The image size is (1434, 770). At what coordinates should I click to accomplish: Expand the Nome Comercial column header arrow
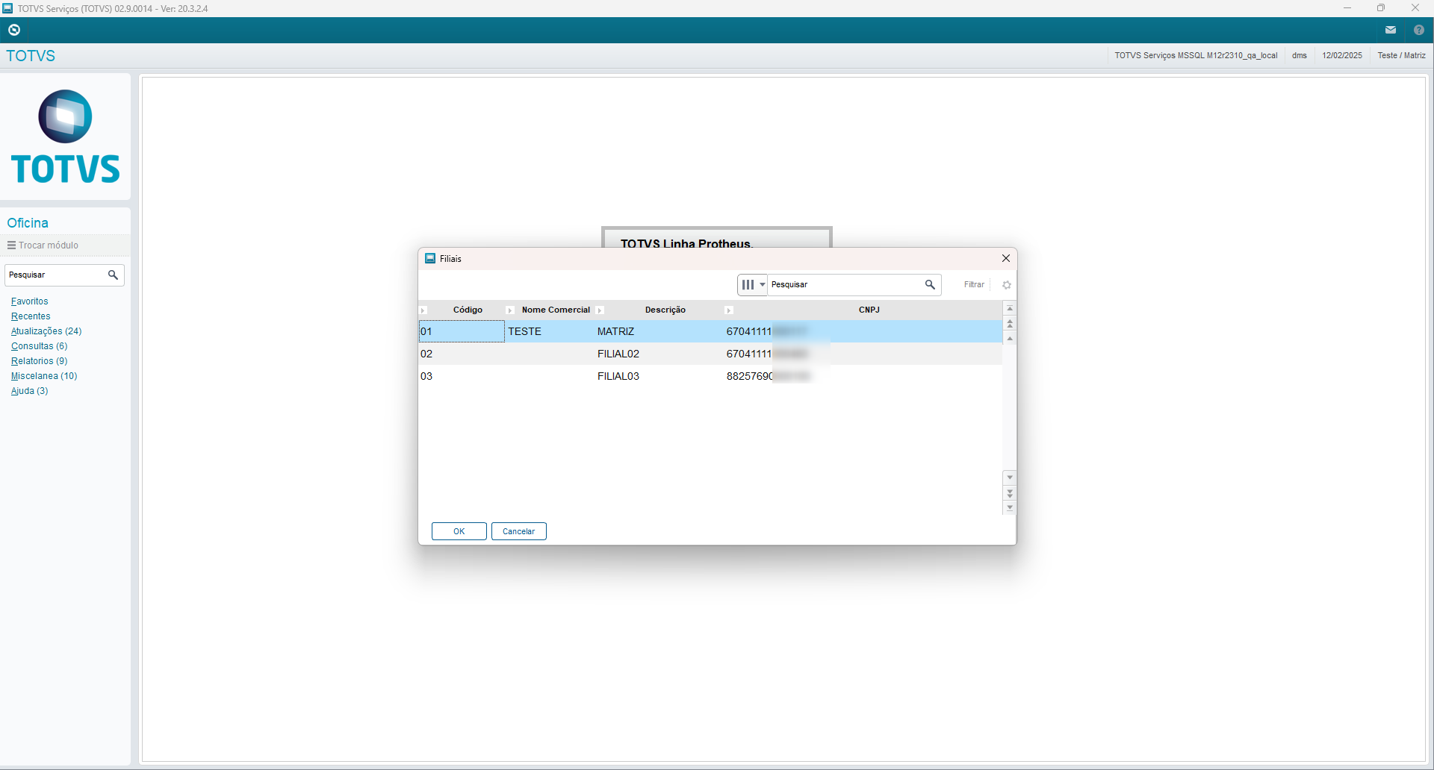pyautogui.click(x=510, y=310)
